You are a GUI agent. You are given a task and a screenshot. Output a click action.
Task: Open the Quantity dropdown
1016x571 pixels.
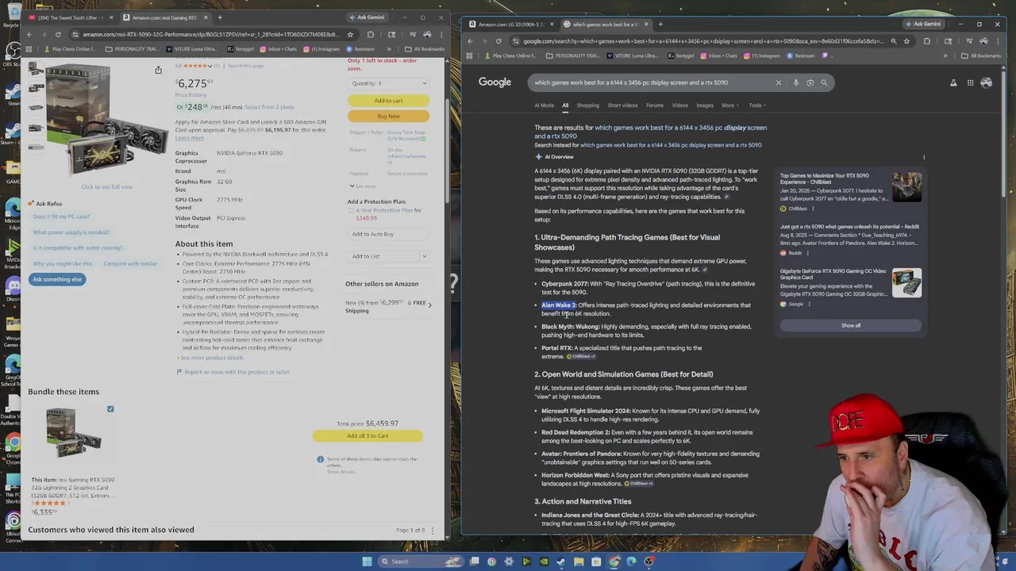388,83
